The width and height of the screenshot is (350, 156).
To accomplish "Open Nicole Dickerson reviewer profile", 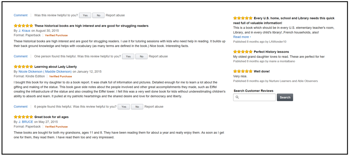I will 45,72.
